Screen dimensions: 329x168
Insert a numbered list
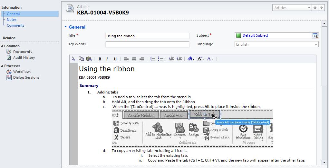coord(153,59)
